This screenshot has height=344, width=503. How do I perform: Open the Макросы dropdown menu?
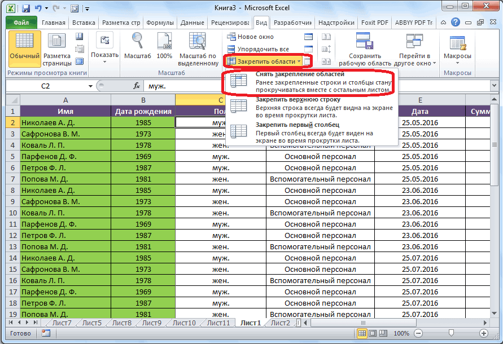(x=457, y=56)
